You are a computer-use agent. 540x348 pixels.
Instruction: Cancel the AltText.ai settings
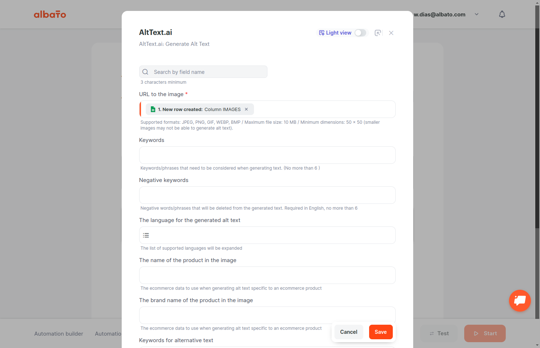pyautogui.click(x=349, y=332)
